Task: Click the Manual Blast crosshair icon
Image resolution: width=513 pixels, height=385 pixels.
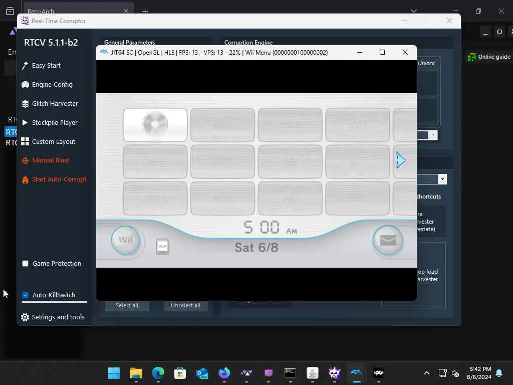Action: click(x=25, y=160)
